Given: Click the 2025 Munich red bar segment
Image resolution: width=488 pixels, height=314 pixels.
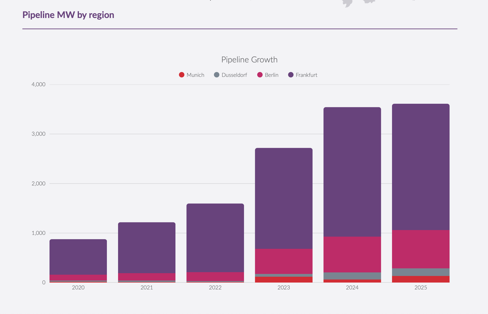Looking at the screenshot, I should pos(421,279).
